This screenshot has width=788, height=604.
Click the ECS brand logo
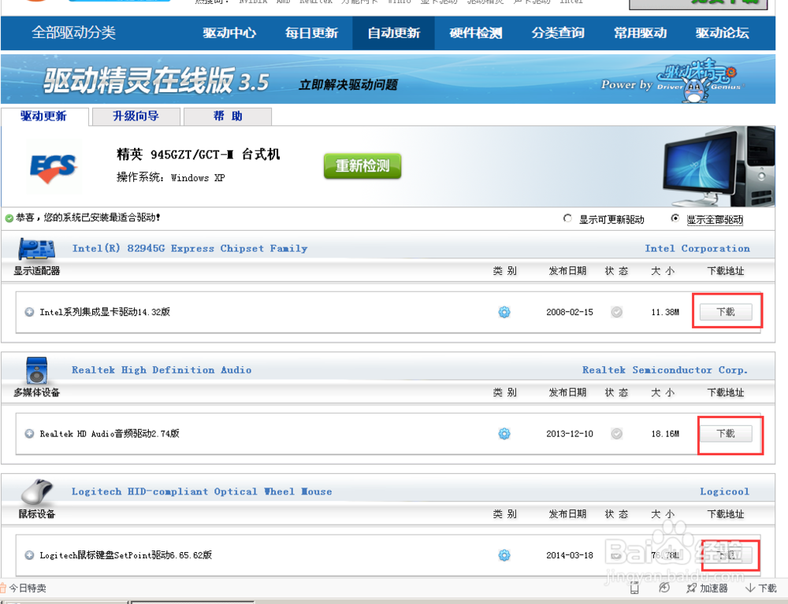pyautogui.click(x=54, y=167)
